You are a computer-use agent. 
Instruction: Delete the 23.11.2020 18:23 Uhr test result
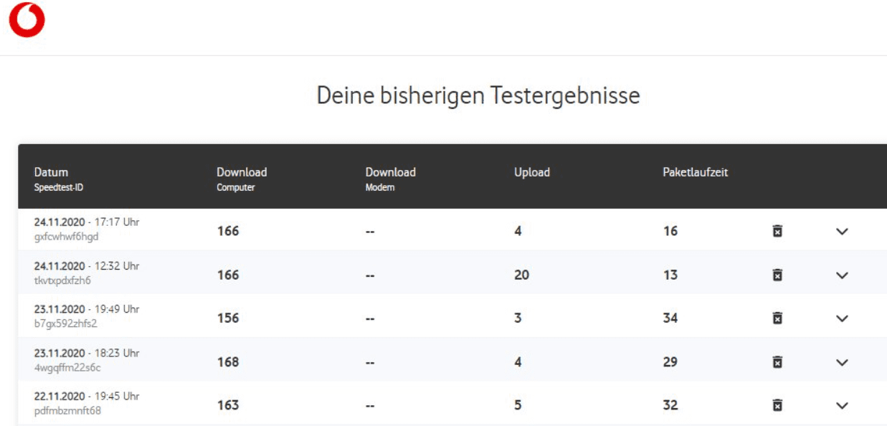[777, 362]
